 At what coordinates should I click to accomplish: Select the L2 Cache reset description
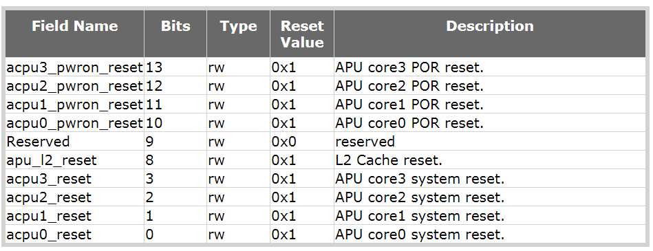[x=389, y=160]
